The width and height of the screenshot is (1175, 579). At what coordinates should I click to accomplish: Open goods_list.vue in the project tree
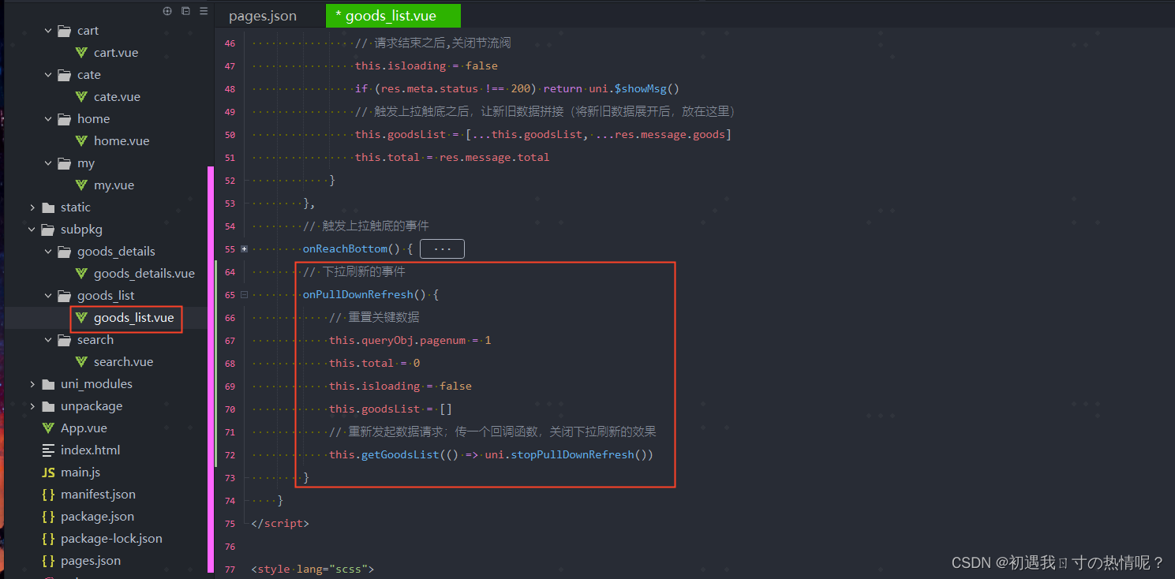pyautogui.click(x=133, y=318)
